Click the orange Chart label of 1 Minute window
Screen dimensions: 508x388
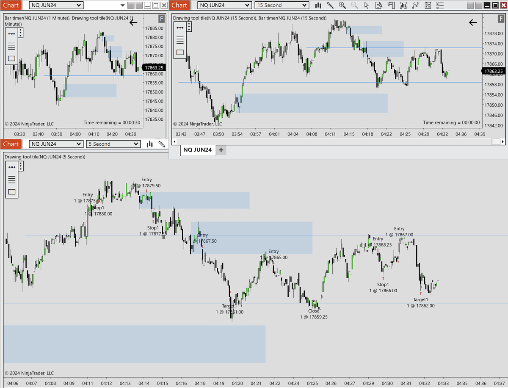(x=11, y=5)
